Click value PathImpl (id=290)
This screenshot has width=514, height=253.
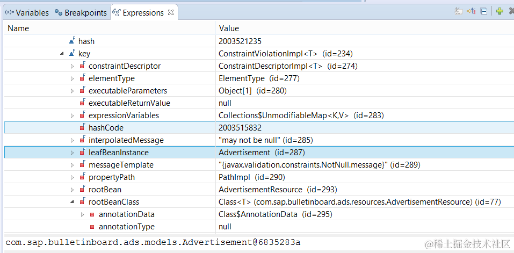click(252, 177)
